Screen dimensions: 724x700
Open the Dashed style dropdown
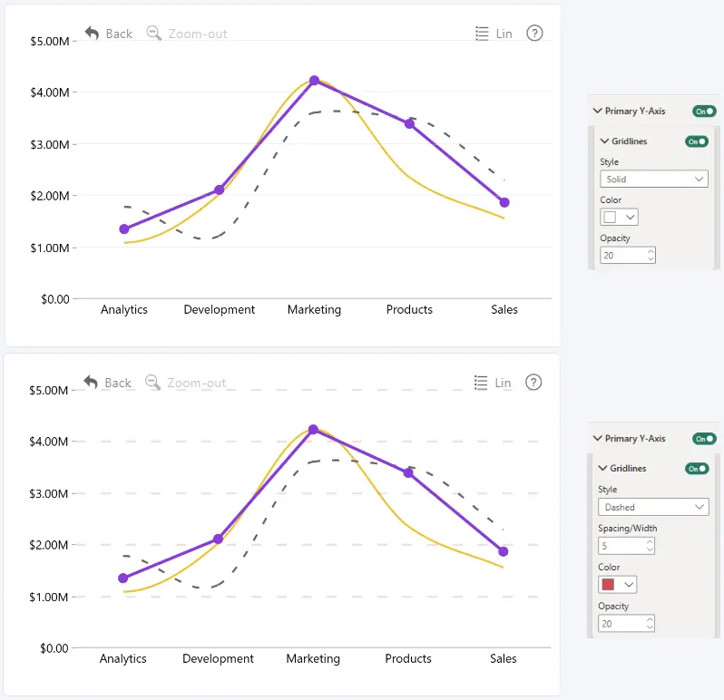[653, 507]
